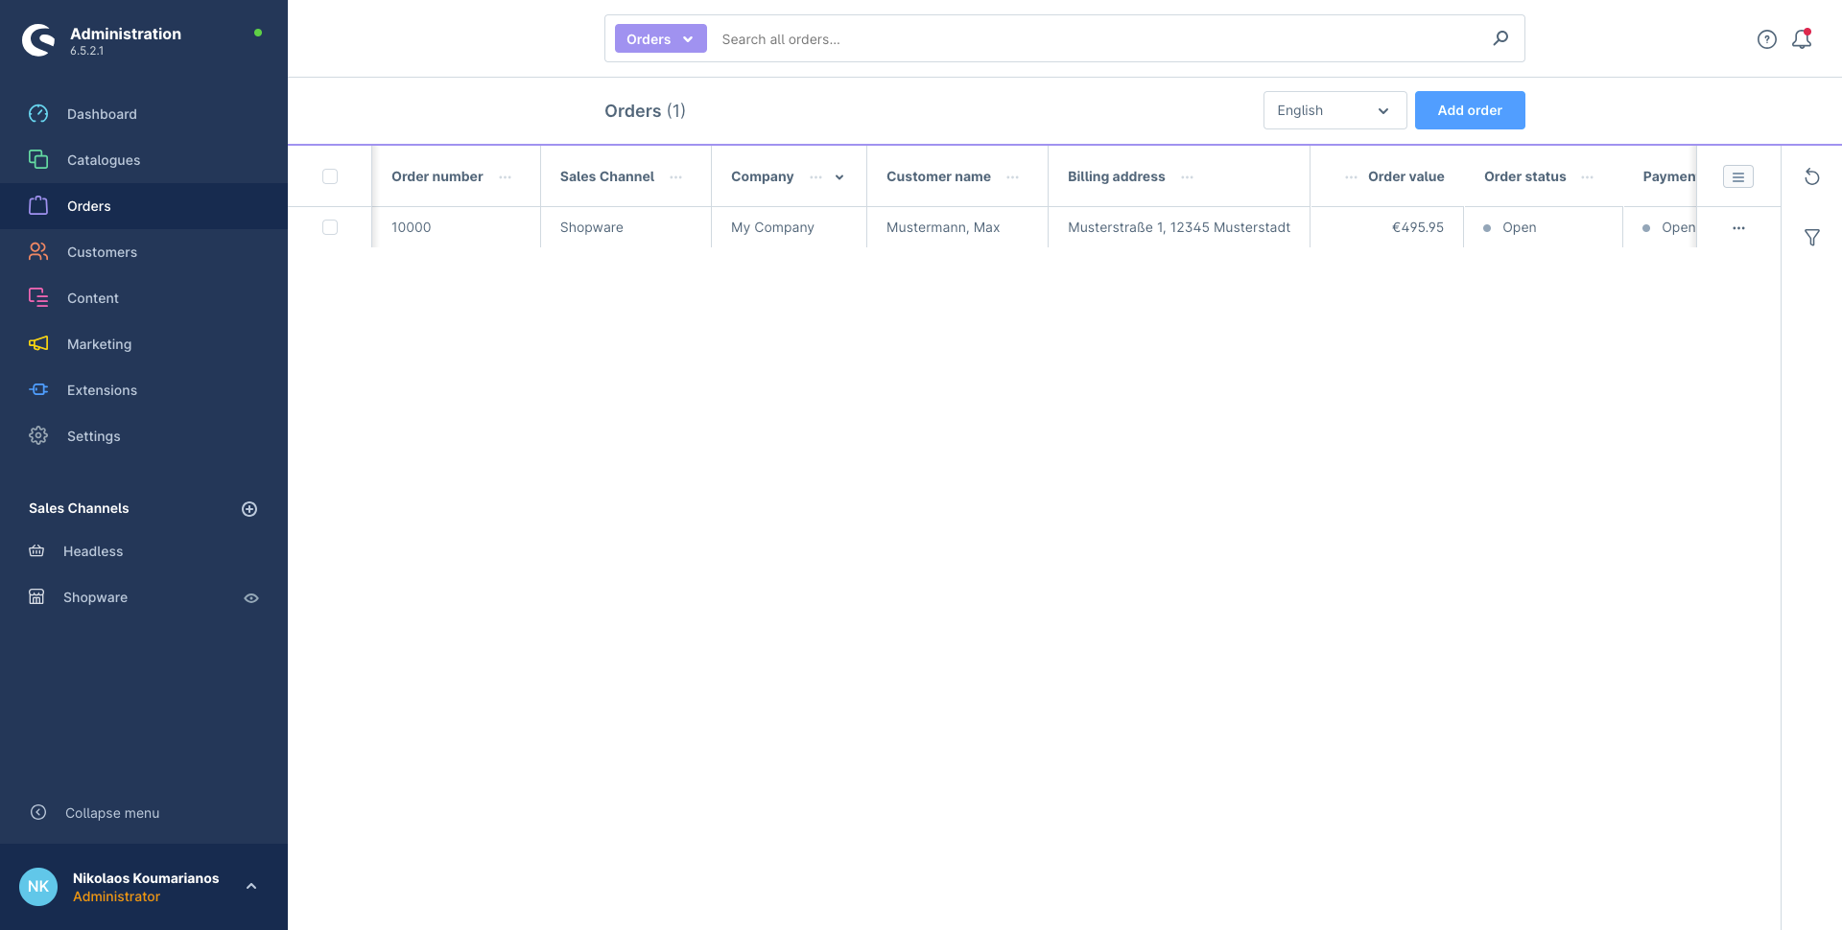Refresh the order list
The height and width of the screenshot is (930, 1842).
coord(1812,176)
